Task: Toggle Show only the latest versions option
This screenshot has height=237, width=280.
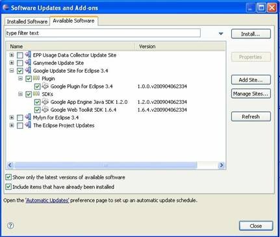Action: click(x=8, y=177)
